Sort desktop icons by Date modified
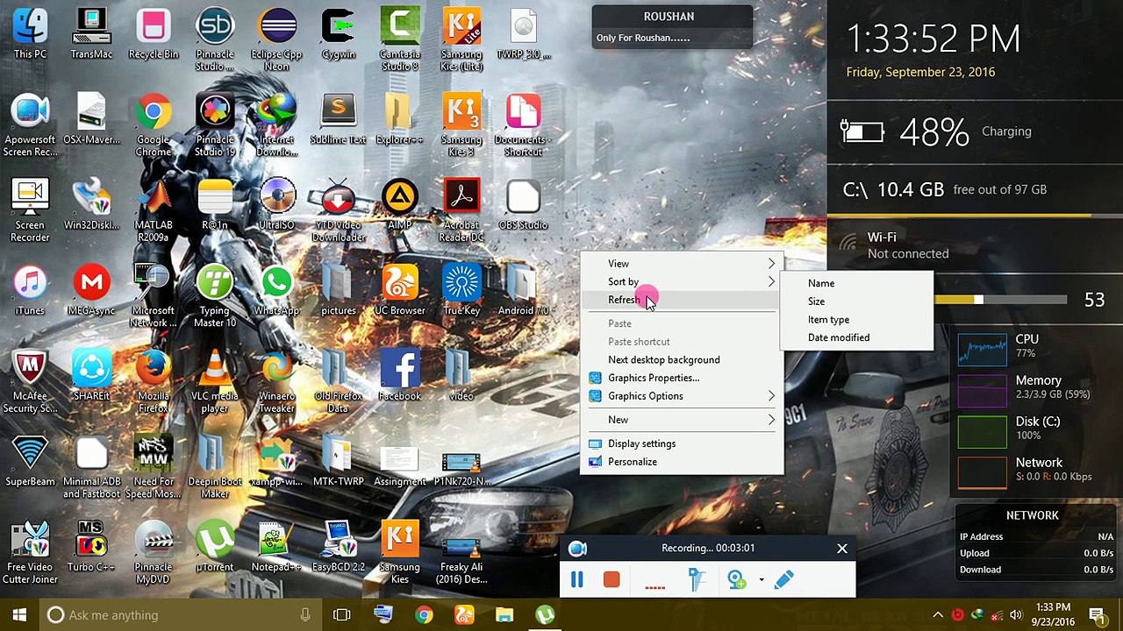 coord(856,337)
